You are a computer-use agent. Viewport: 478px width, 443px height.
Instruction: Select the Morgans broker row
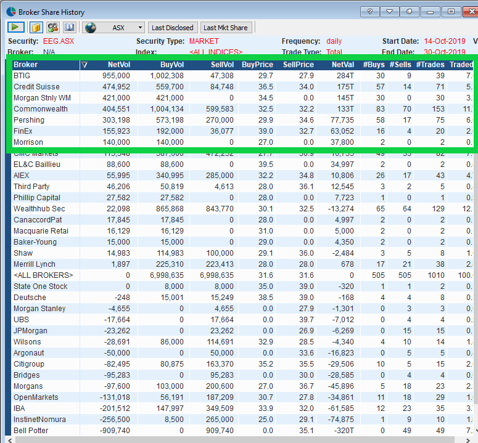(242, 386)
